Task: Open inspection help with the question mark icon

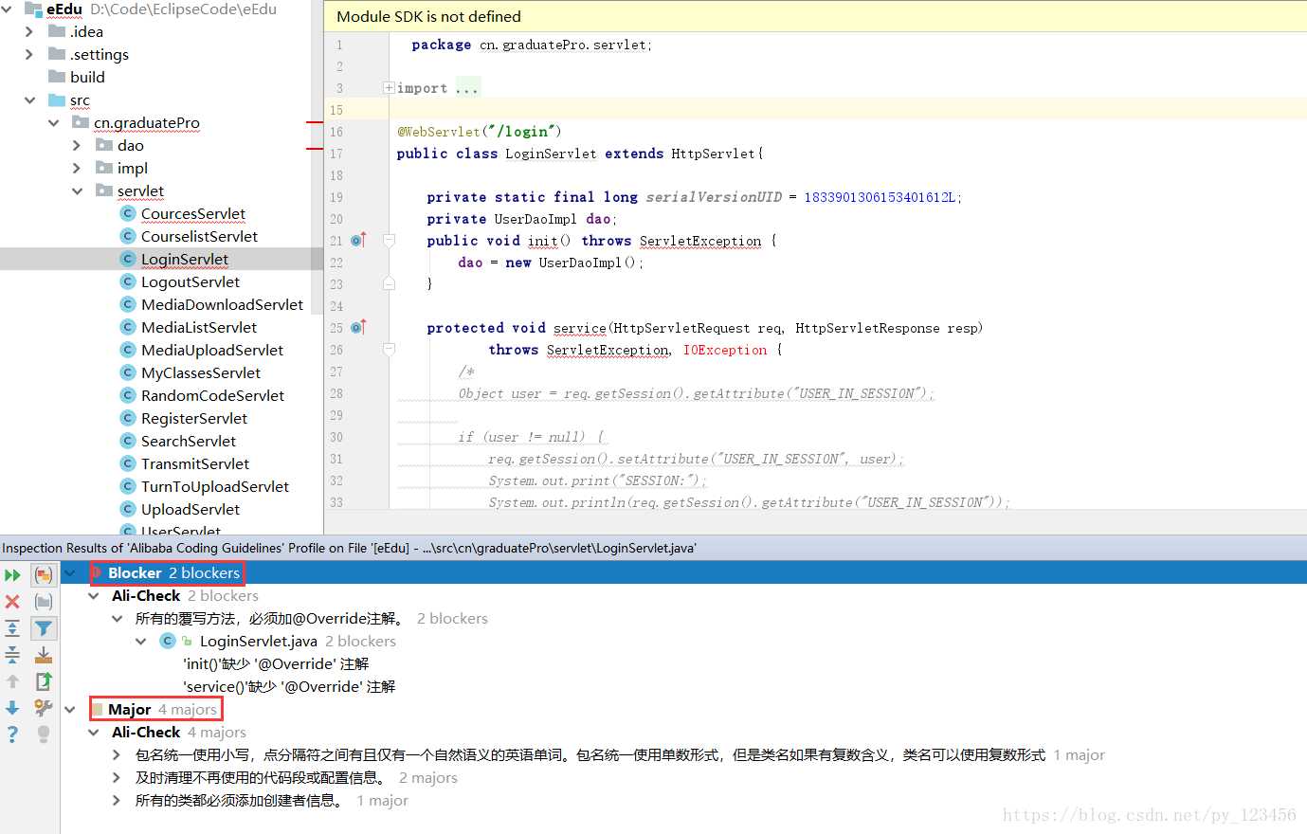Action: (12, 734)
